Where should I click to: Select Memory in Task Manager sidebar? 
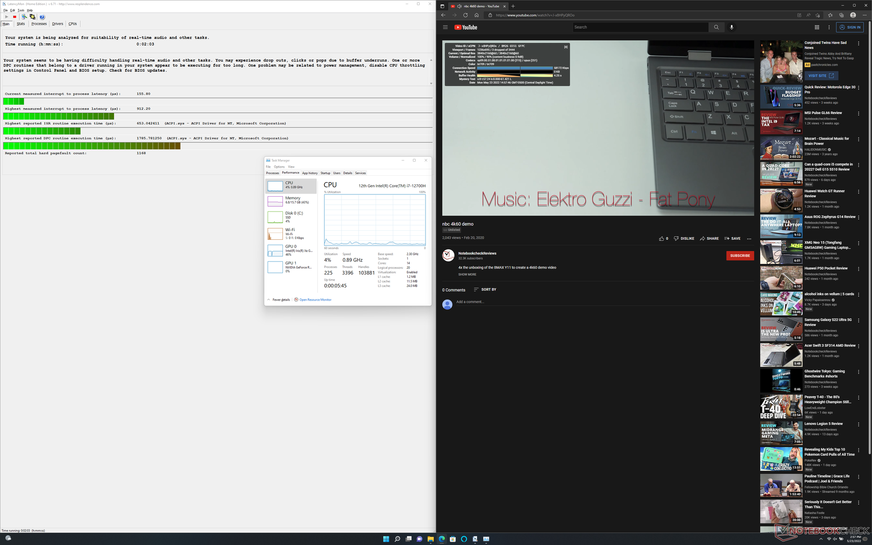(x=291, y=200)
